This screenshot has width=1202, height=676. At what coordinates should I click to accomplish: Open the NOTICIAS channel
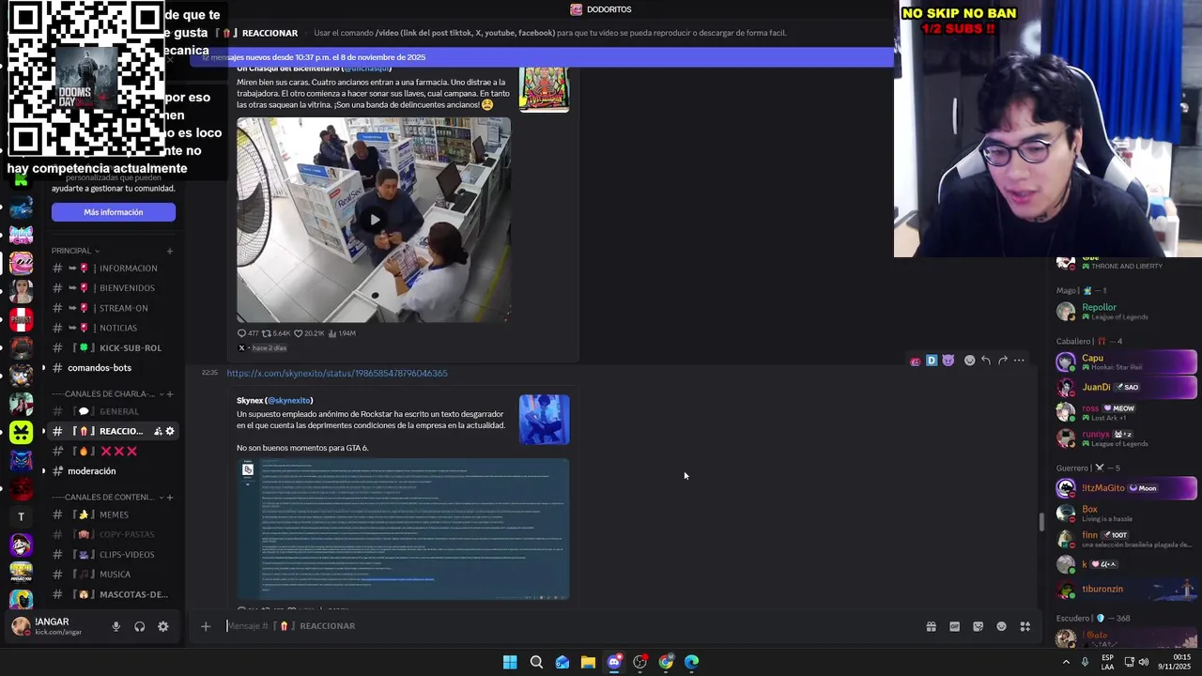(113, 328)
